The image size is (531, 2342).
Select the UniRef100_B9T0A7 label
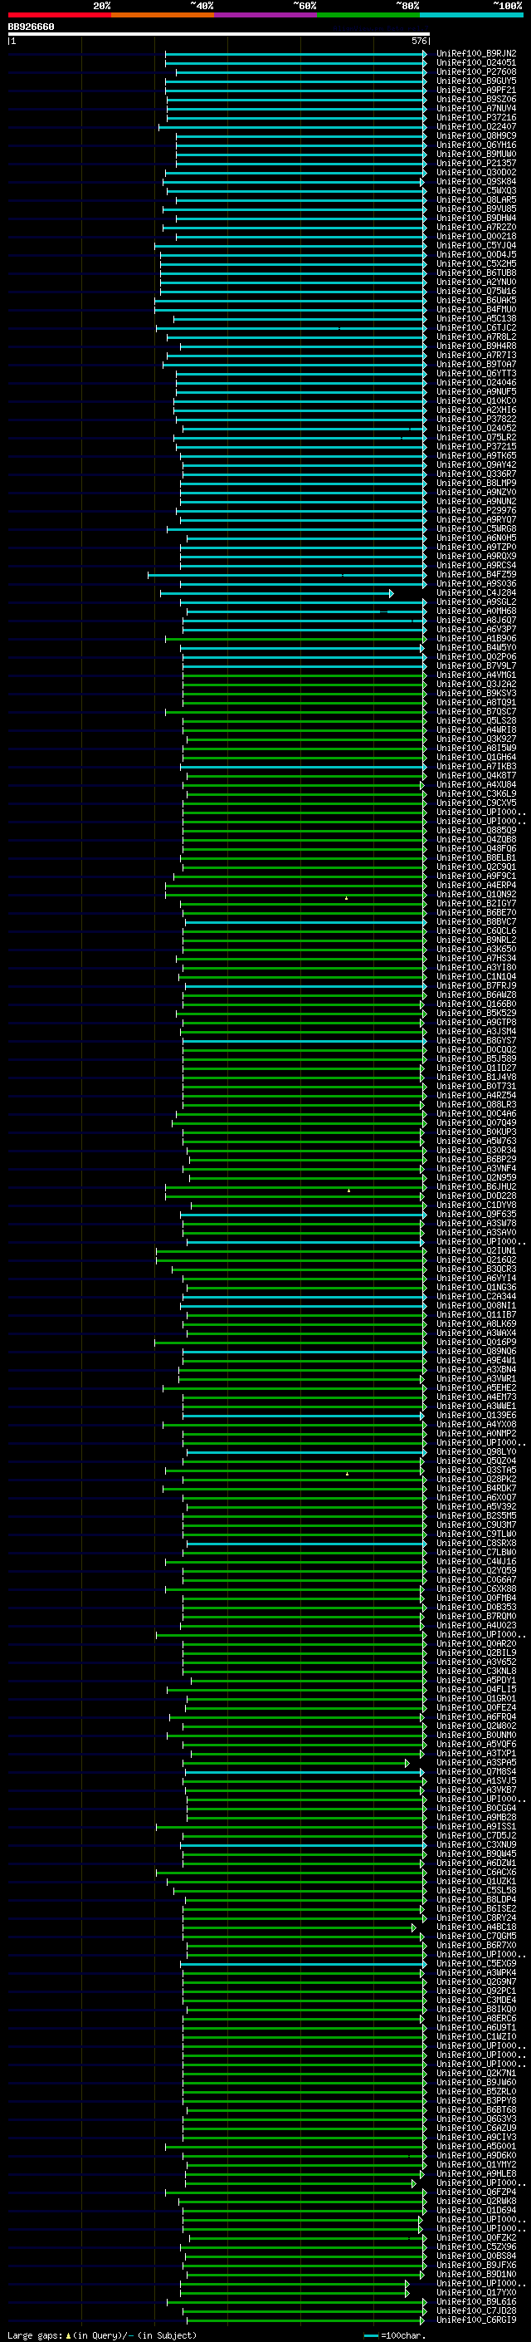[476, 365]
